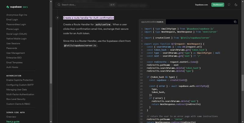Open Custom Claims & RBAC page
This screenshot has width=244, height=123.
point(18,104)
